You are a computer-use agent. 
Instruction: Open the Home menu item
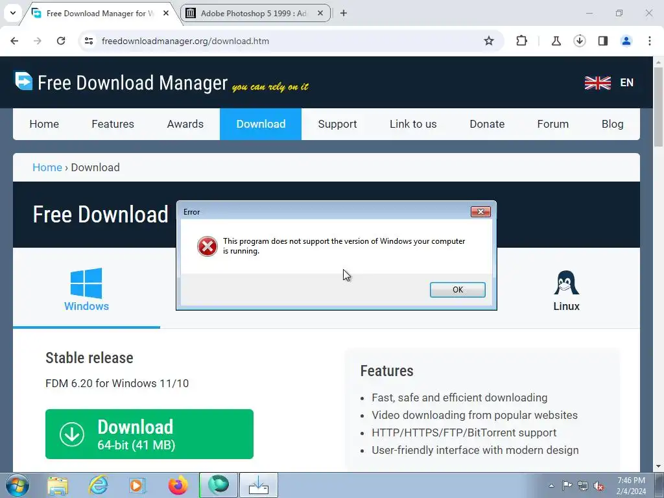[x=44, y=124]
